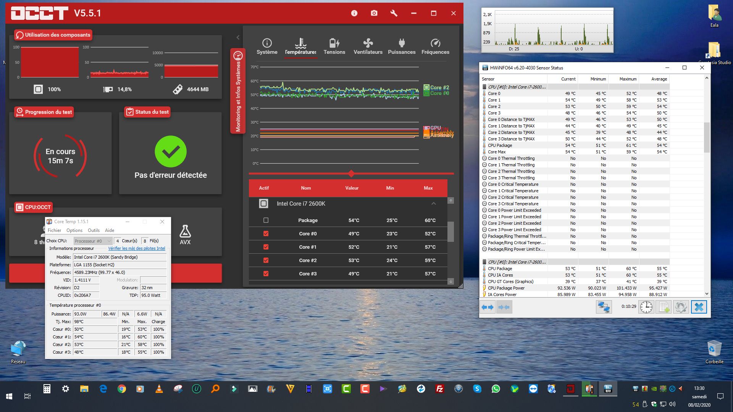
Task: Reset HWiNFO elapsed time clock icon
Action: click(x=646, y=307)
